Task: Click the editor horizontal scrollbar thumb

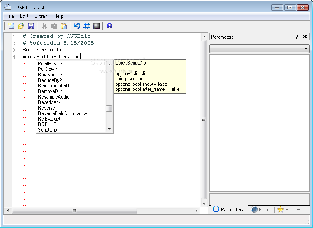Action: coord(74,211)
